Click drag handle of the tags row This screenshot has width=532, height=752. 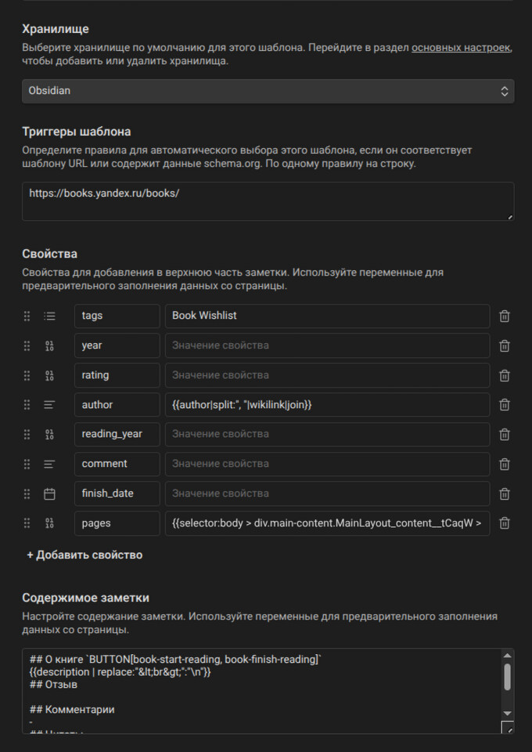point(27,316)
